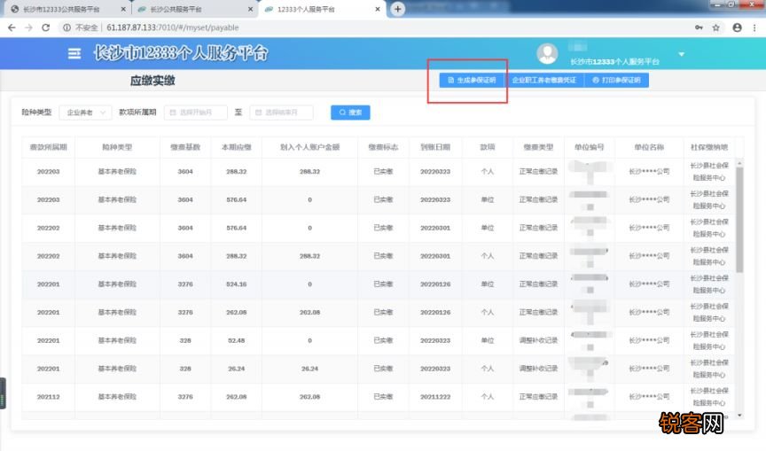The width and height of the screenshot is (766, 451).
Task: Open the saved password key icon
Action: (x=700, y=27)
